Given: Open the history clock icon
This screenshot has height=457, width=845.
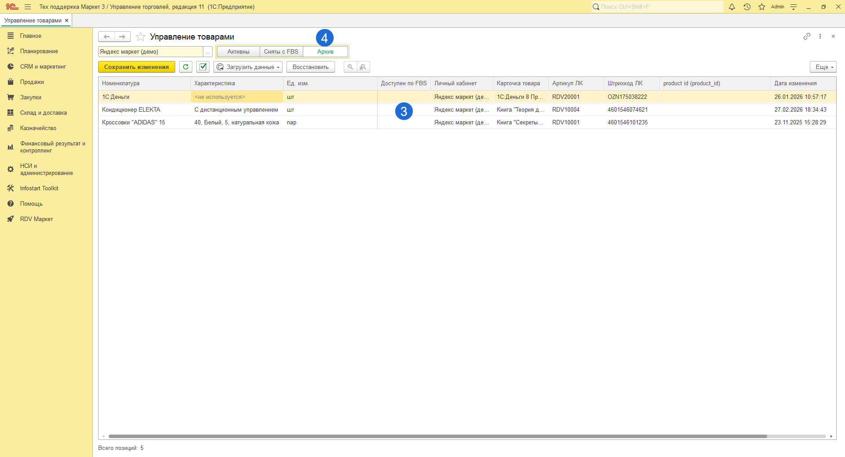Looking at the screenshot, I should [x=747, y=7].
